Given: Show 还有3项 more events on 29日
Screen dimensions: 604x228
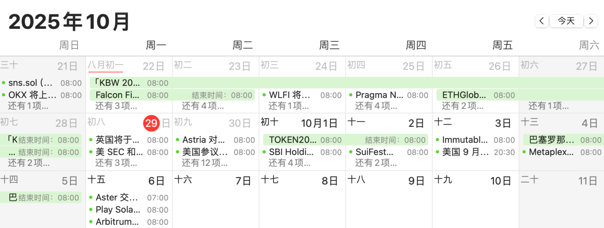Looking at the screenshot, I should [116, 163].
